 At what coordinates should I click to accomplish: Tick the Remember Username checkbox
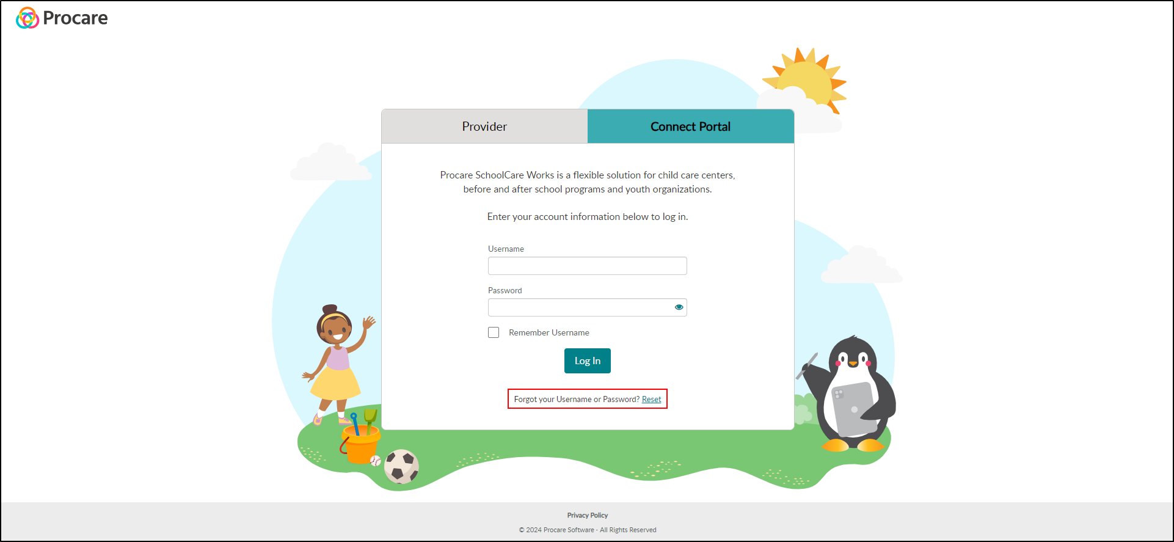pos(494,332)
